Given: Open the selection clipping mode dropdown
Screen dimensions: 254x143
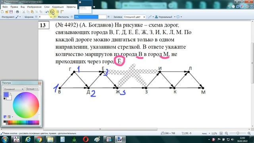Looking at the screenshot, I should (179, 17).
